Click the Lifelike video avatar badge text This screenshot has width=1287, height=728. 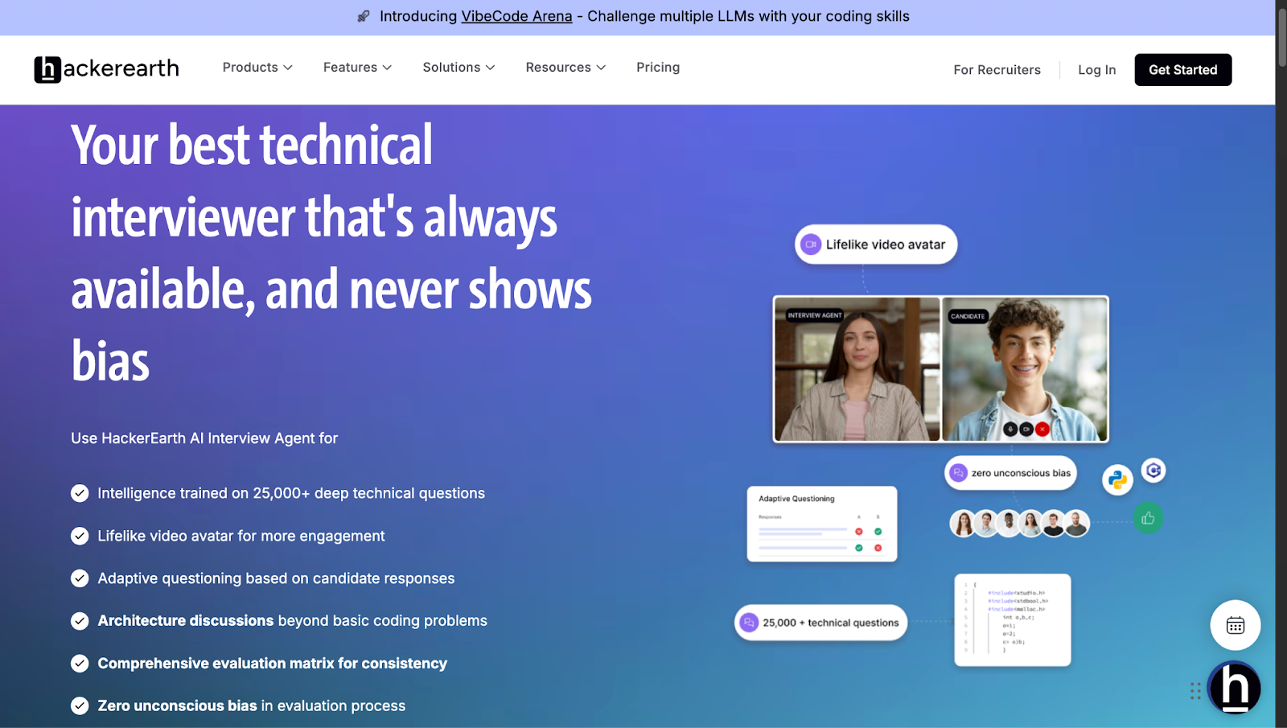[x=886, y=245]
